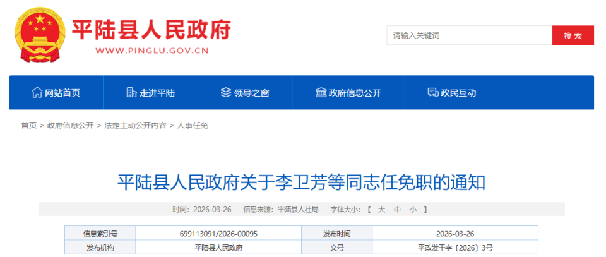606x257 pixels.
Task: Focus the 请输入关键词 search field
Action: tap(469, 35)
